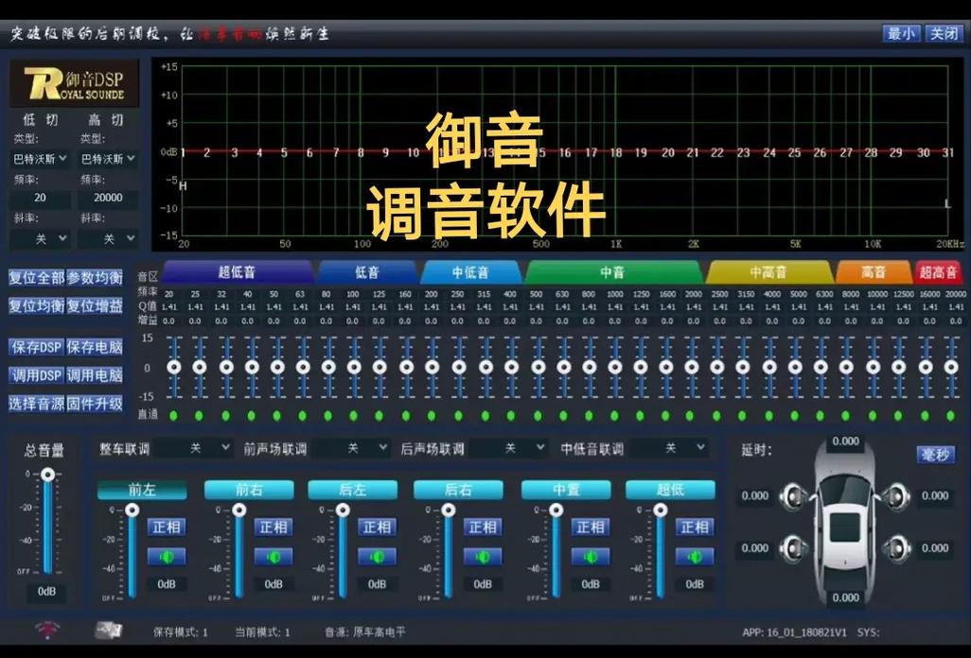Mute the 中置 channel speaker icon
This screenshot has width=971, height=658.
(x=591, y=557)
